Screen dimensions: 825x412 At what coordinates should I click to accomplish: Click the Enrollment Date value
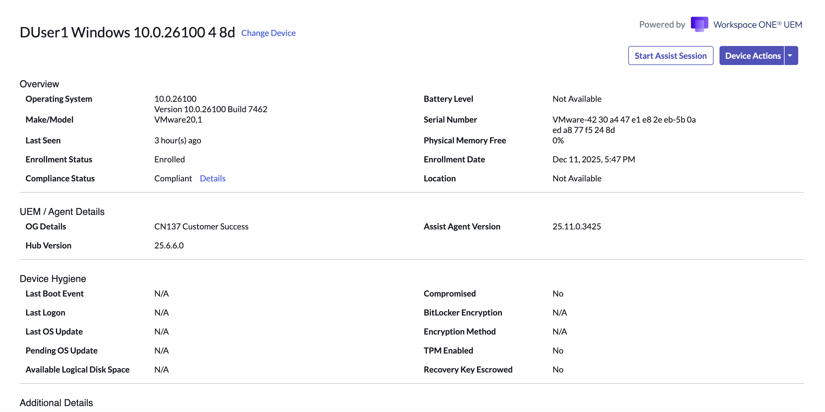(593, 159)
